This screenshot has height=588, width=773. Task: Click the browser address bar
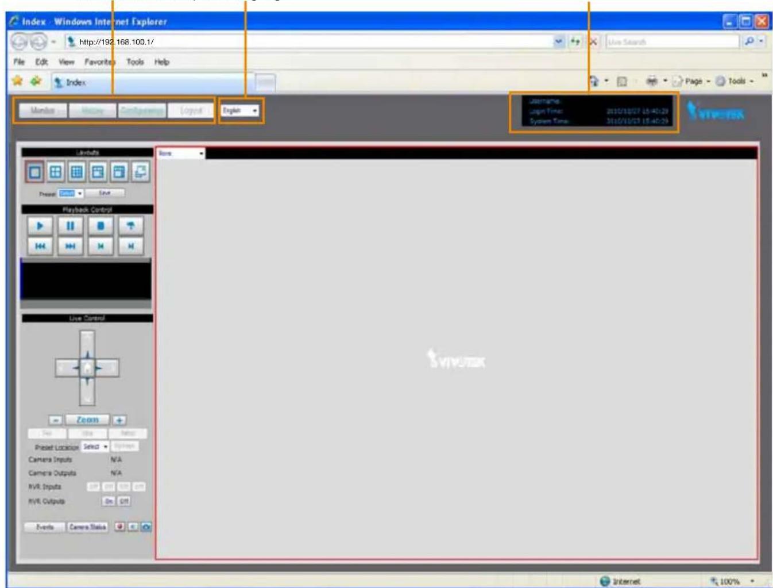click(x=310, y=41)
